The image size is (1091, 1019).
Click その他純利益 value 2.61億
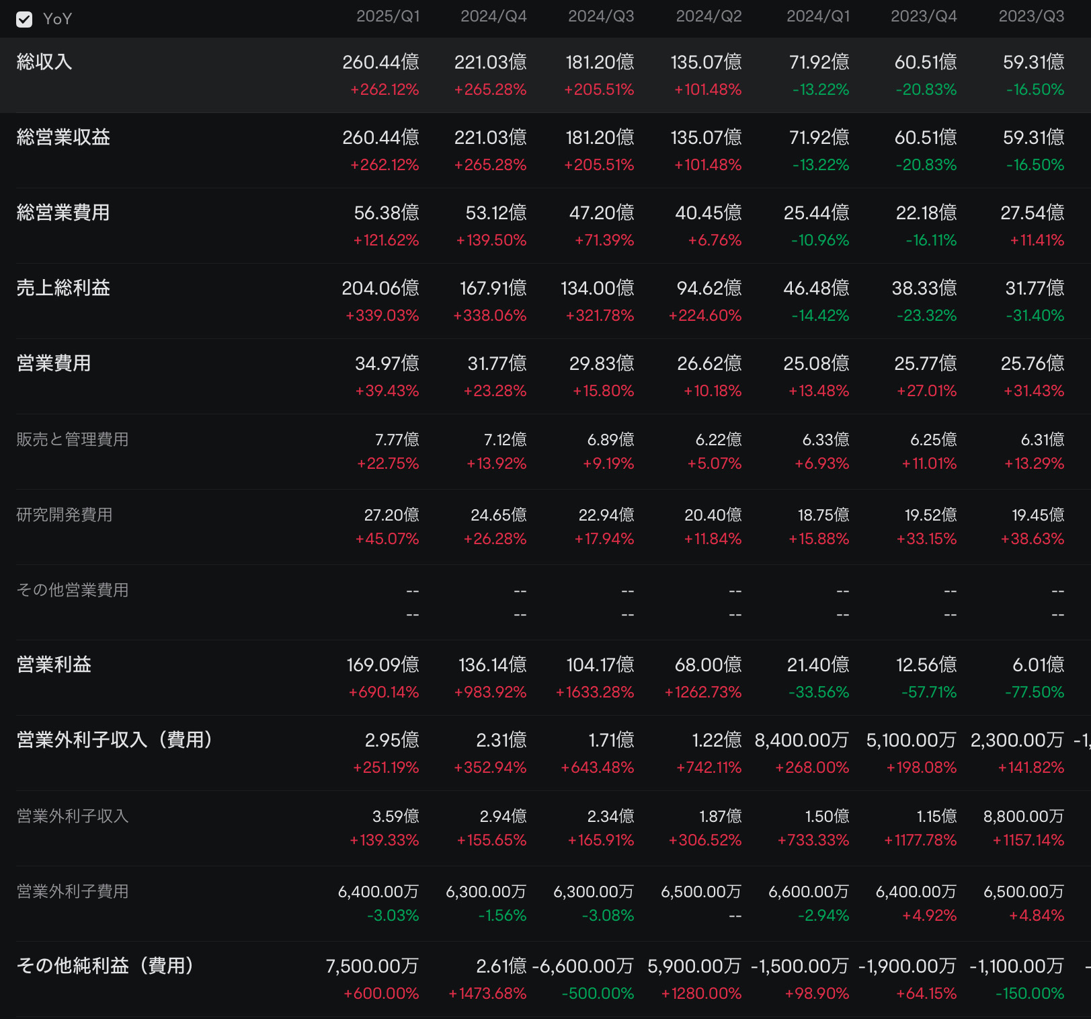pyautogui.click(x=501, y=967)
